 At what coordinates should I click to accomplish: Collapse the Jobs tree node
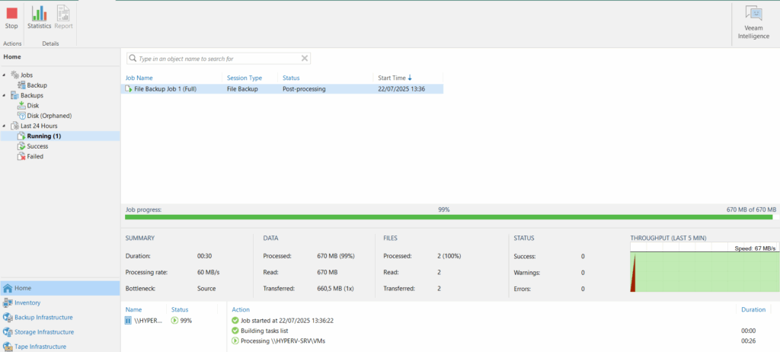5,75
